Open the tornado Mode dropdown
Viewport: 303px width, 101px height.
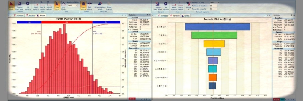pos(188,6)
